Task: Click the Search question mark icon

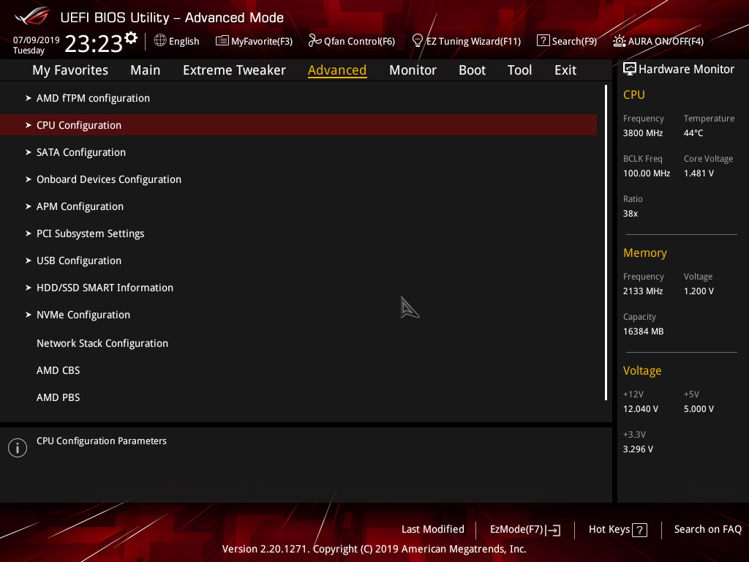Action: (543, 41)
